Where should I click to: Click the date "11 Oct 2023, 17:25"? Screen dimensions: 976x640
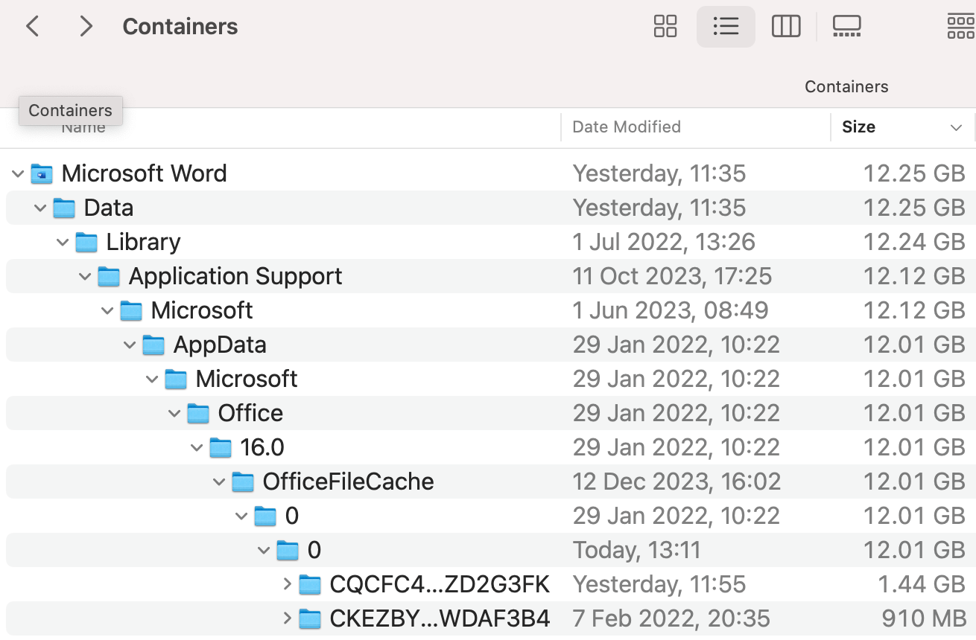(672, 276)
